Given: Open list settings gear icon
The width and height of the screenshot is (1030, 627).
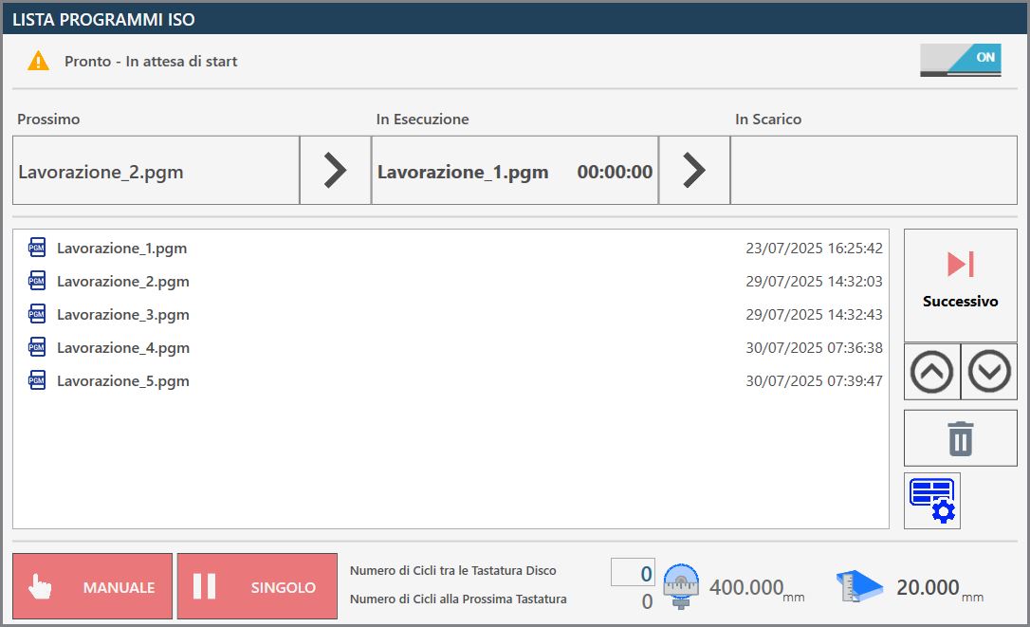Looking at the screenshot, I should [x=932, y=501].
